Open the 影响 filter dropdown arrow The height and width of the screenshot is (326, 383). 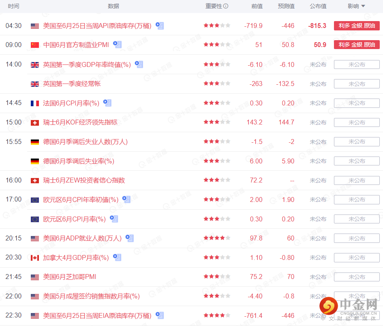pyautogui.click(x=363, y=6)
